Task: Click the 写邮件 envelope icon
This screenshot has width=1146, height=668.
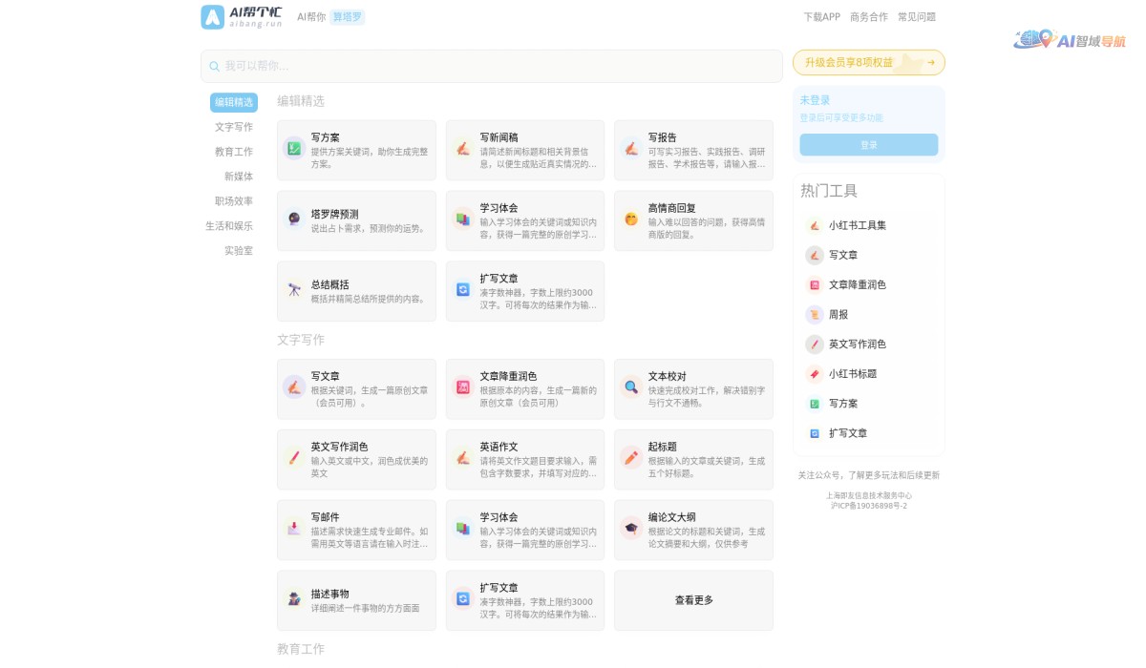Action: pyautogui.click(x=293, y=530)
